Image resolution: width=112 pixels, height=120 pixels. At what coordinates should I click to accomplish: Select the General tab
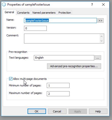pyautogui.click(x=9, y=12)
